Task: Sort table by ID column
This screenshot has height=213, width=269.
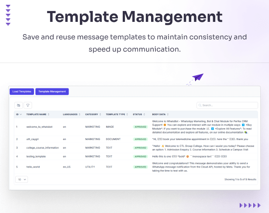Action: tap(18, 115)
